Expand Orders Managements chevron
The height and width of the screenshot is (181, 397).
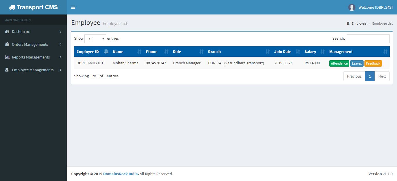click(60, 44)
